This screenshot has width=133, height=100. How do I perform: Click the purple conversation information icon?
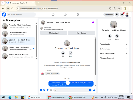pos(93,22)
